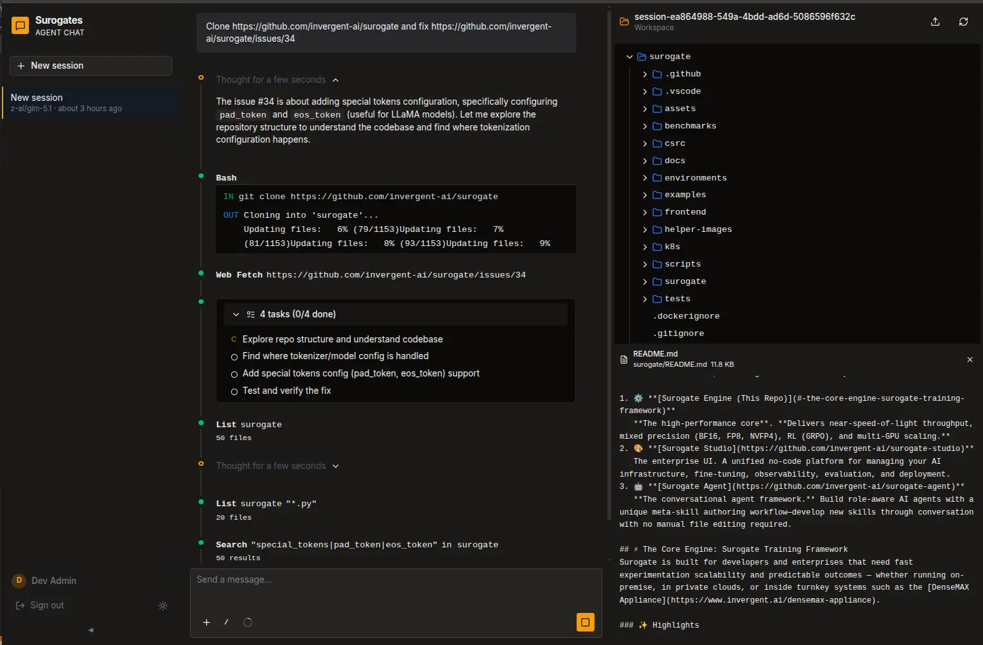Open the 'New session' chat in sidebar
Screen dimensions: 983x645
pyautogui.click(x=91, y=103)
